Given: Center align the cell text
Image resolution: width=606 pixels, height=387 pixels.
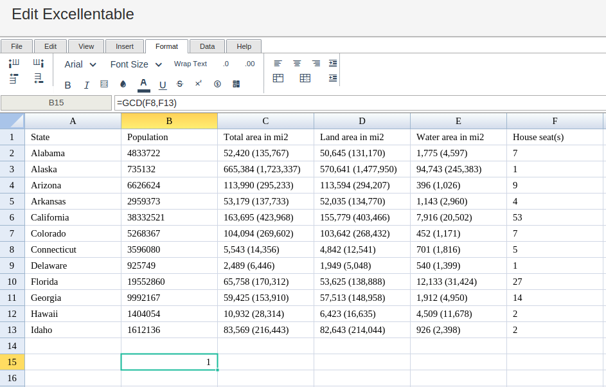Looking at the screenshot, I should point(297,64).
